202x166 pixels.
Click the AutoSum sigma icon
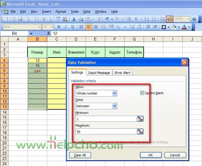coord(136,19)
